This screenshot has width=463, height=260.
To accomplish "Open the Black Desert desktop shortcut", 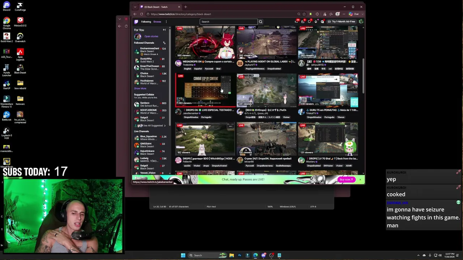I will click(x=20, y=69).
